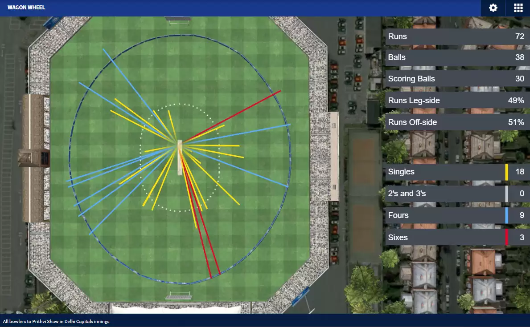
Task: Click the red Sixes color bar
Action: (x=506, y=237)
